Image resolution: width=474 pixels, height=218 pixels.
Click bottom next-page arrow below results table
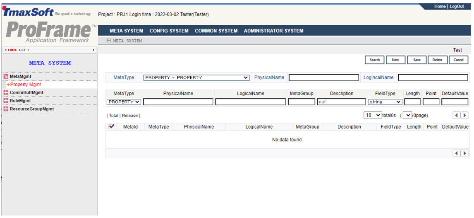[x=464, y=153]
